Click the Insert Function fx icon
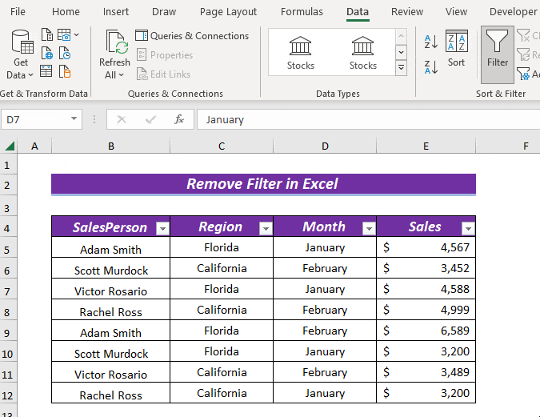 [x=179, y=119]
